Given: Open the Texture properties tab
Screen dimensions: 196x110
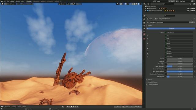Looking at the screenshot, I should (144, 39).
